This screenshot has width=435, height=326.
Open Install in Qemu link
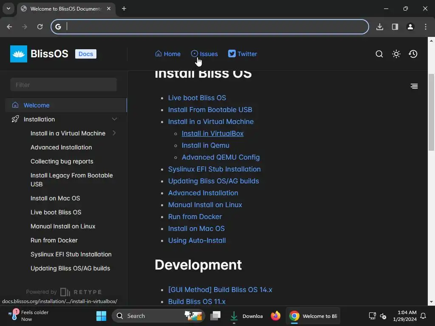tap(205, 145)
